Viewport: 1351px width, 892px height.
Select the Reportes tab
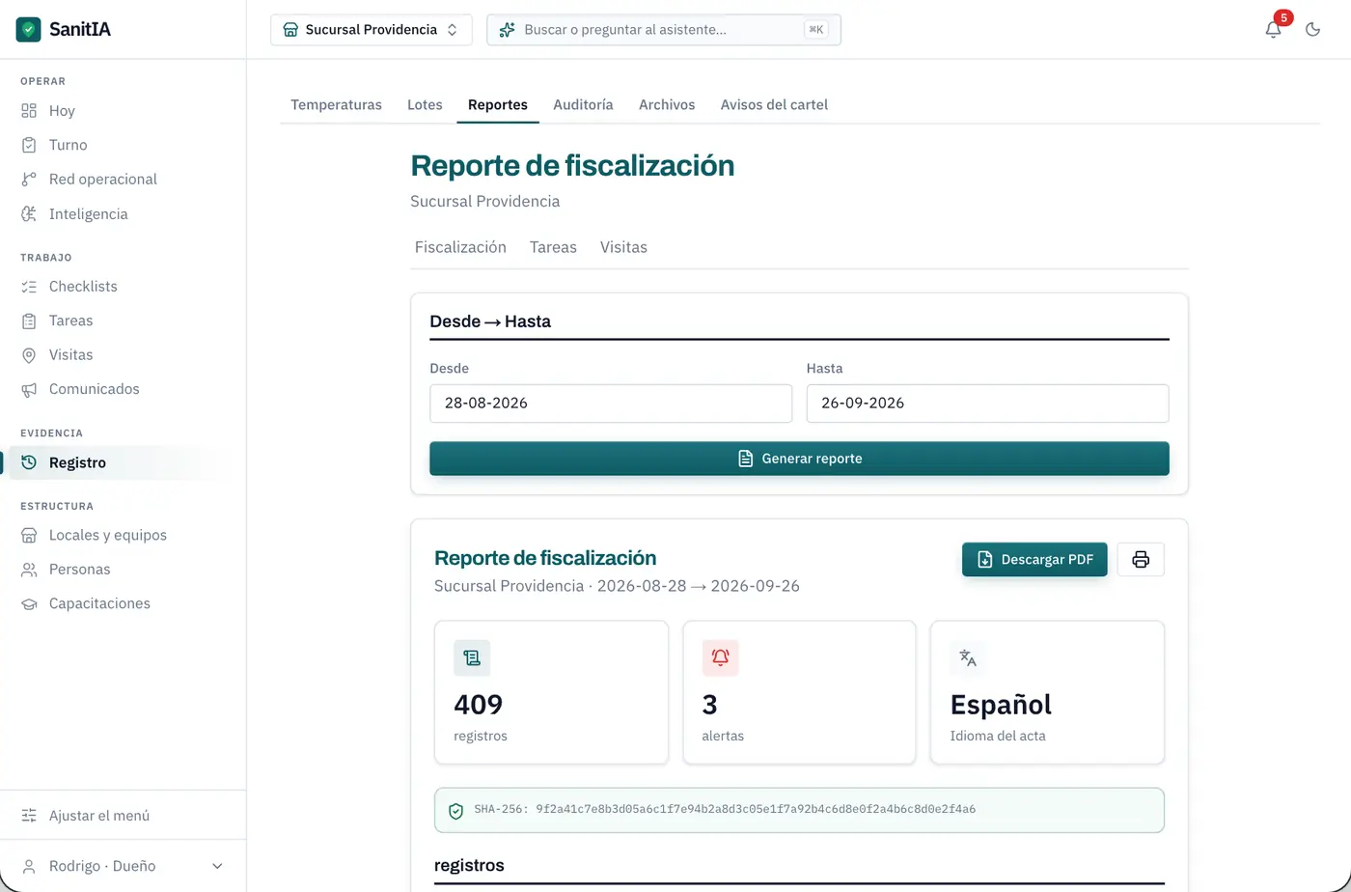pos(498,104)
